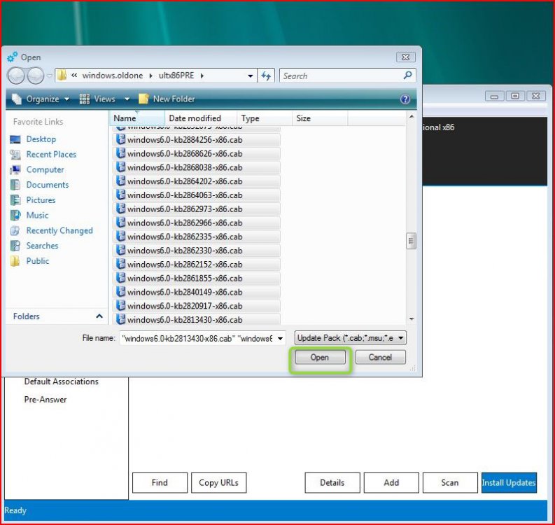This screenshot has width=555, height=525.
Task: Click the file list scroll down arrow
Action: click(412, 319)
